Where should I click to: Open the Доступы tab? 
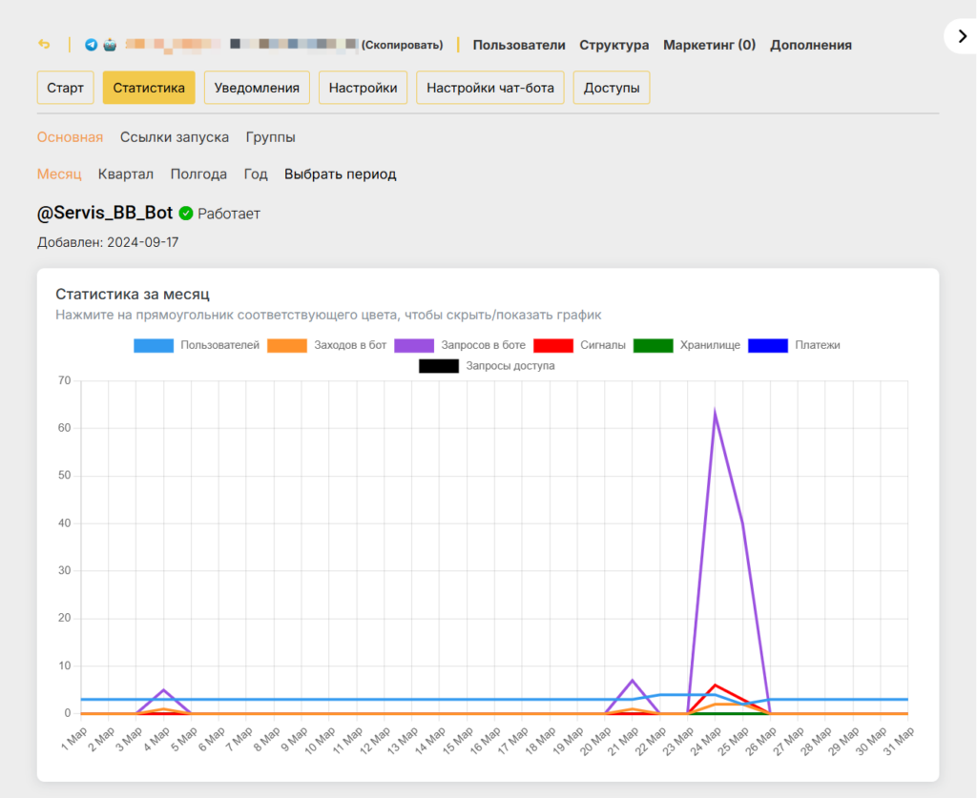coord(612,88)
